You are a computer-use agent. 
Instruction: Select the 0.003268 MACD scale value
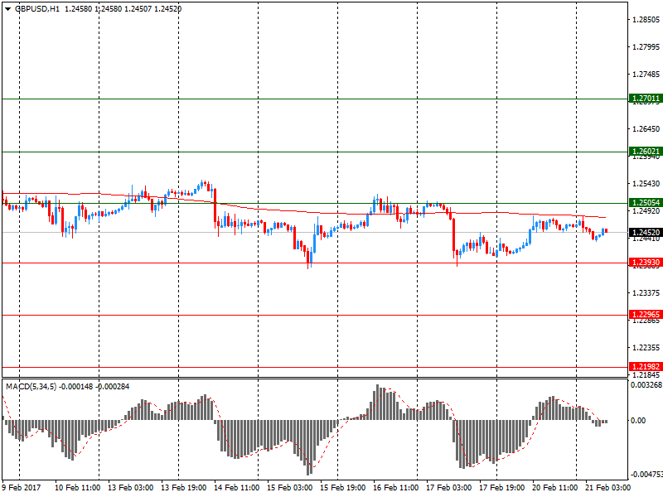pos(646,385)
